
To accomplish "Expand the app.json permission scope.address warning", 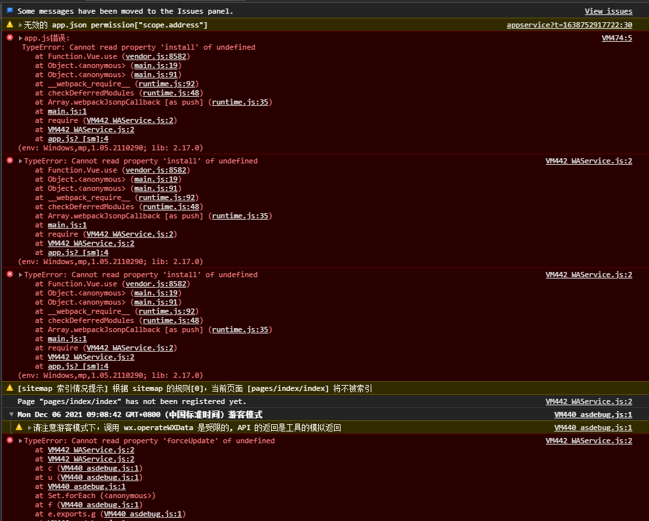I will coord(20,25).
